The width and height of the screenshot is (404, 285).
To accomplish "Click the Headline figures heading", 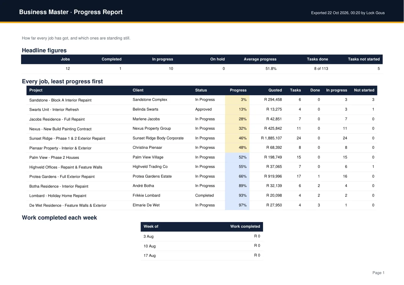I will click(x=44, y=50).
